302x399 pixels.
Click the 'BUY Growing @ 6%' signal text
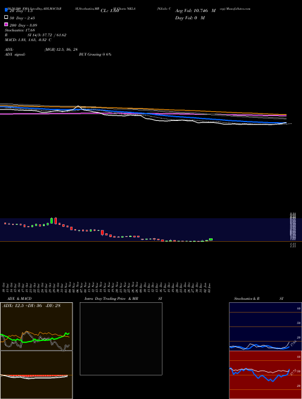point(95,54)
